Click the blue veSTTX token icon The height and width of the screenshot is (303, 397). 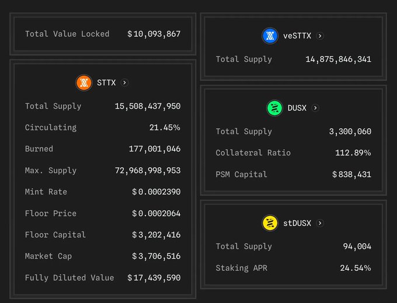pyautogui.click(x=270, y=36)
